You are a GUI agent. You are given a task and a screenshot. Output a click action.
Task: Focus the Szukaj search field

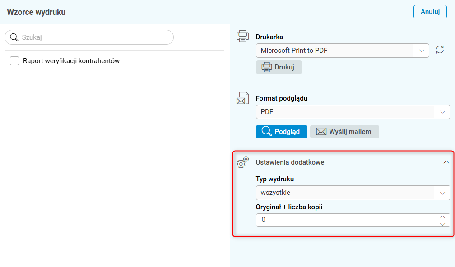point(95,37)
